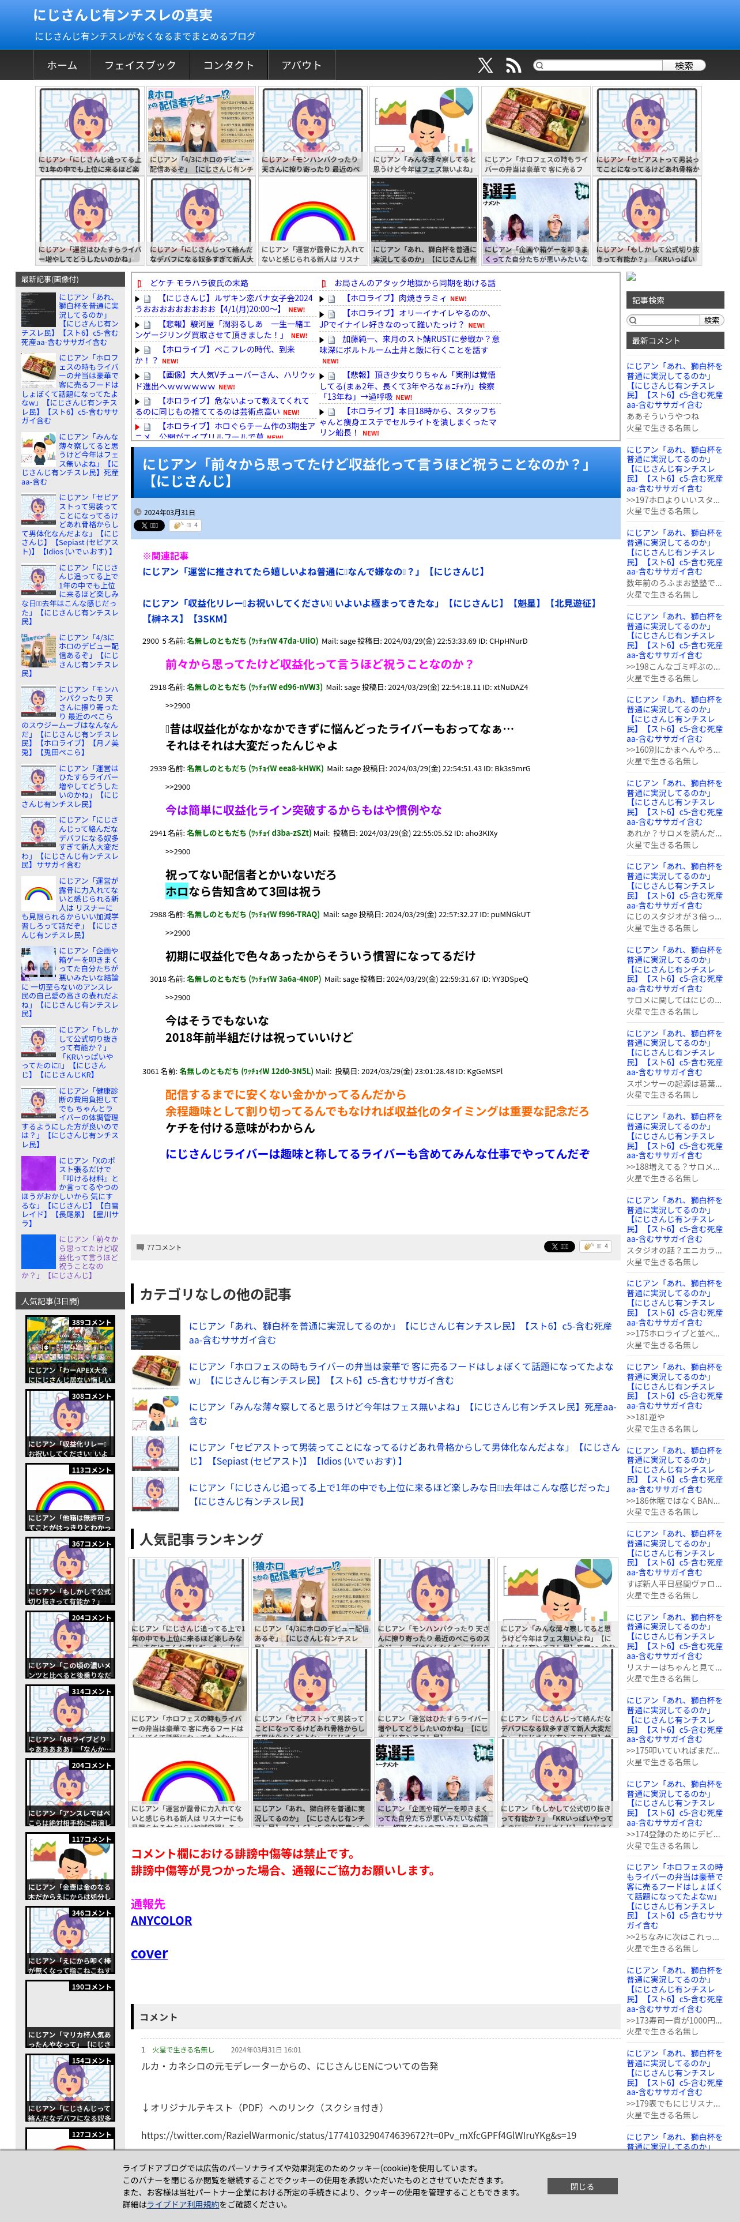Open the フェイスブック menu item

pos(141,66)
